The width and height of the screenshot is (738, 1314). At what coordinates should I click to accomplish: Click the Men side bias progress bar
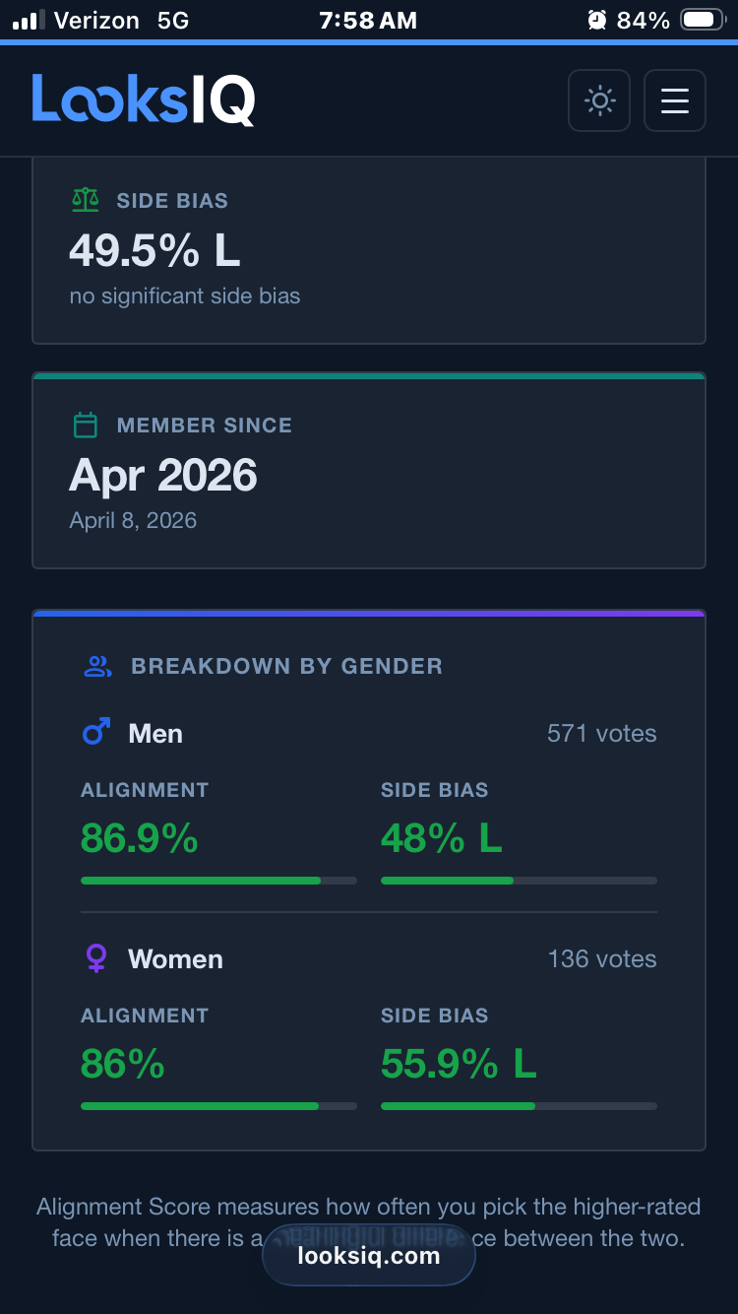[x=519, y=881]
